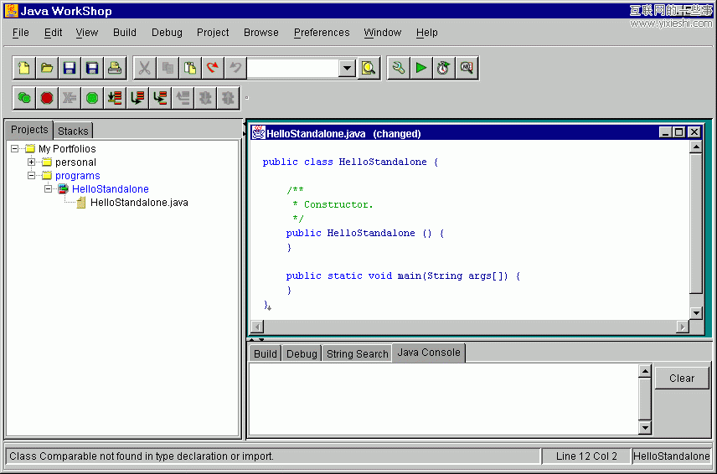Viewport: 717px width, 474px height.
Task: Click the New file toolbar icon
Action: (x=25, y=69)
